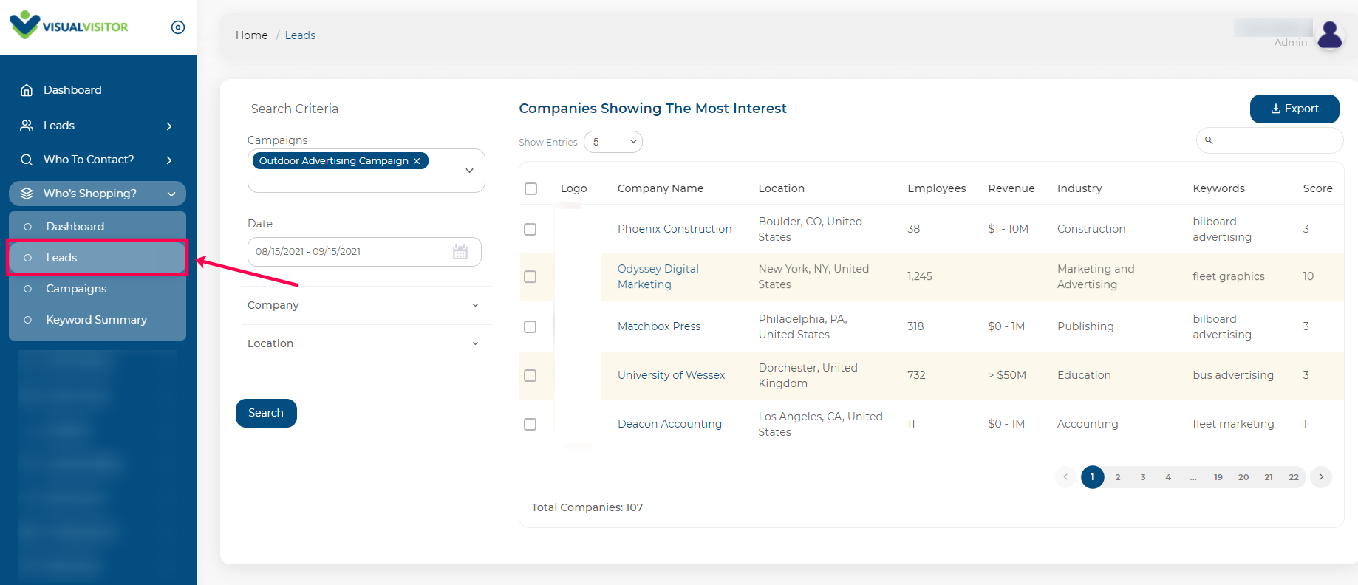Sort by the Keywords column header
The image size is (1358, 585).
pos(1219,188)
